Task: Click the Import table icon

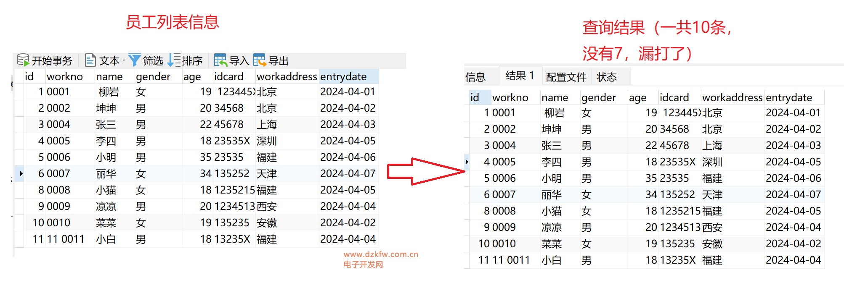Action: pos(220,60)
